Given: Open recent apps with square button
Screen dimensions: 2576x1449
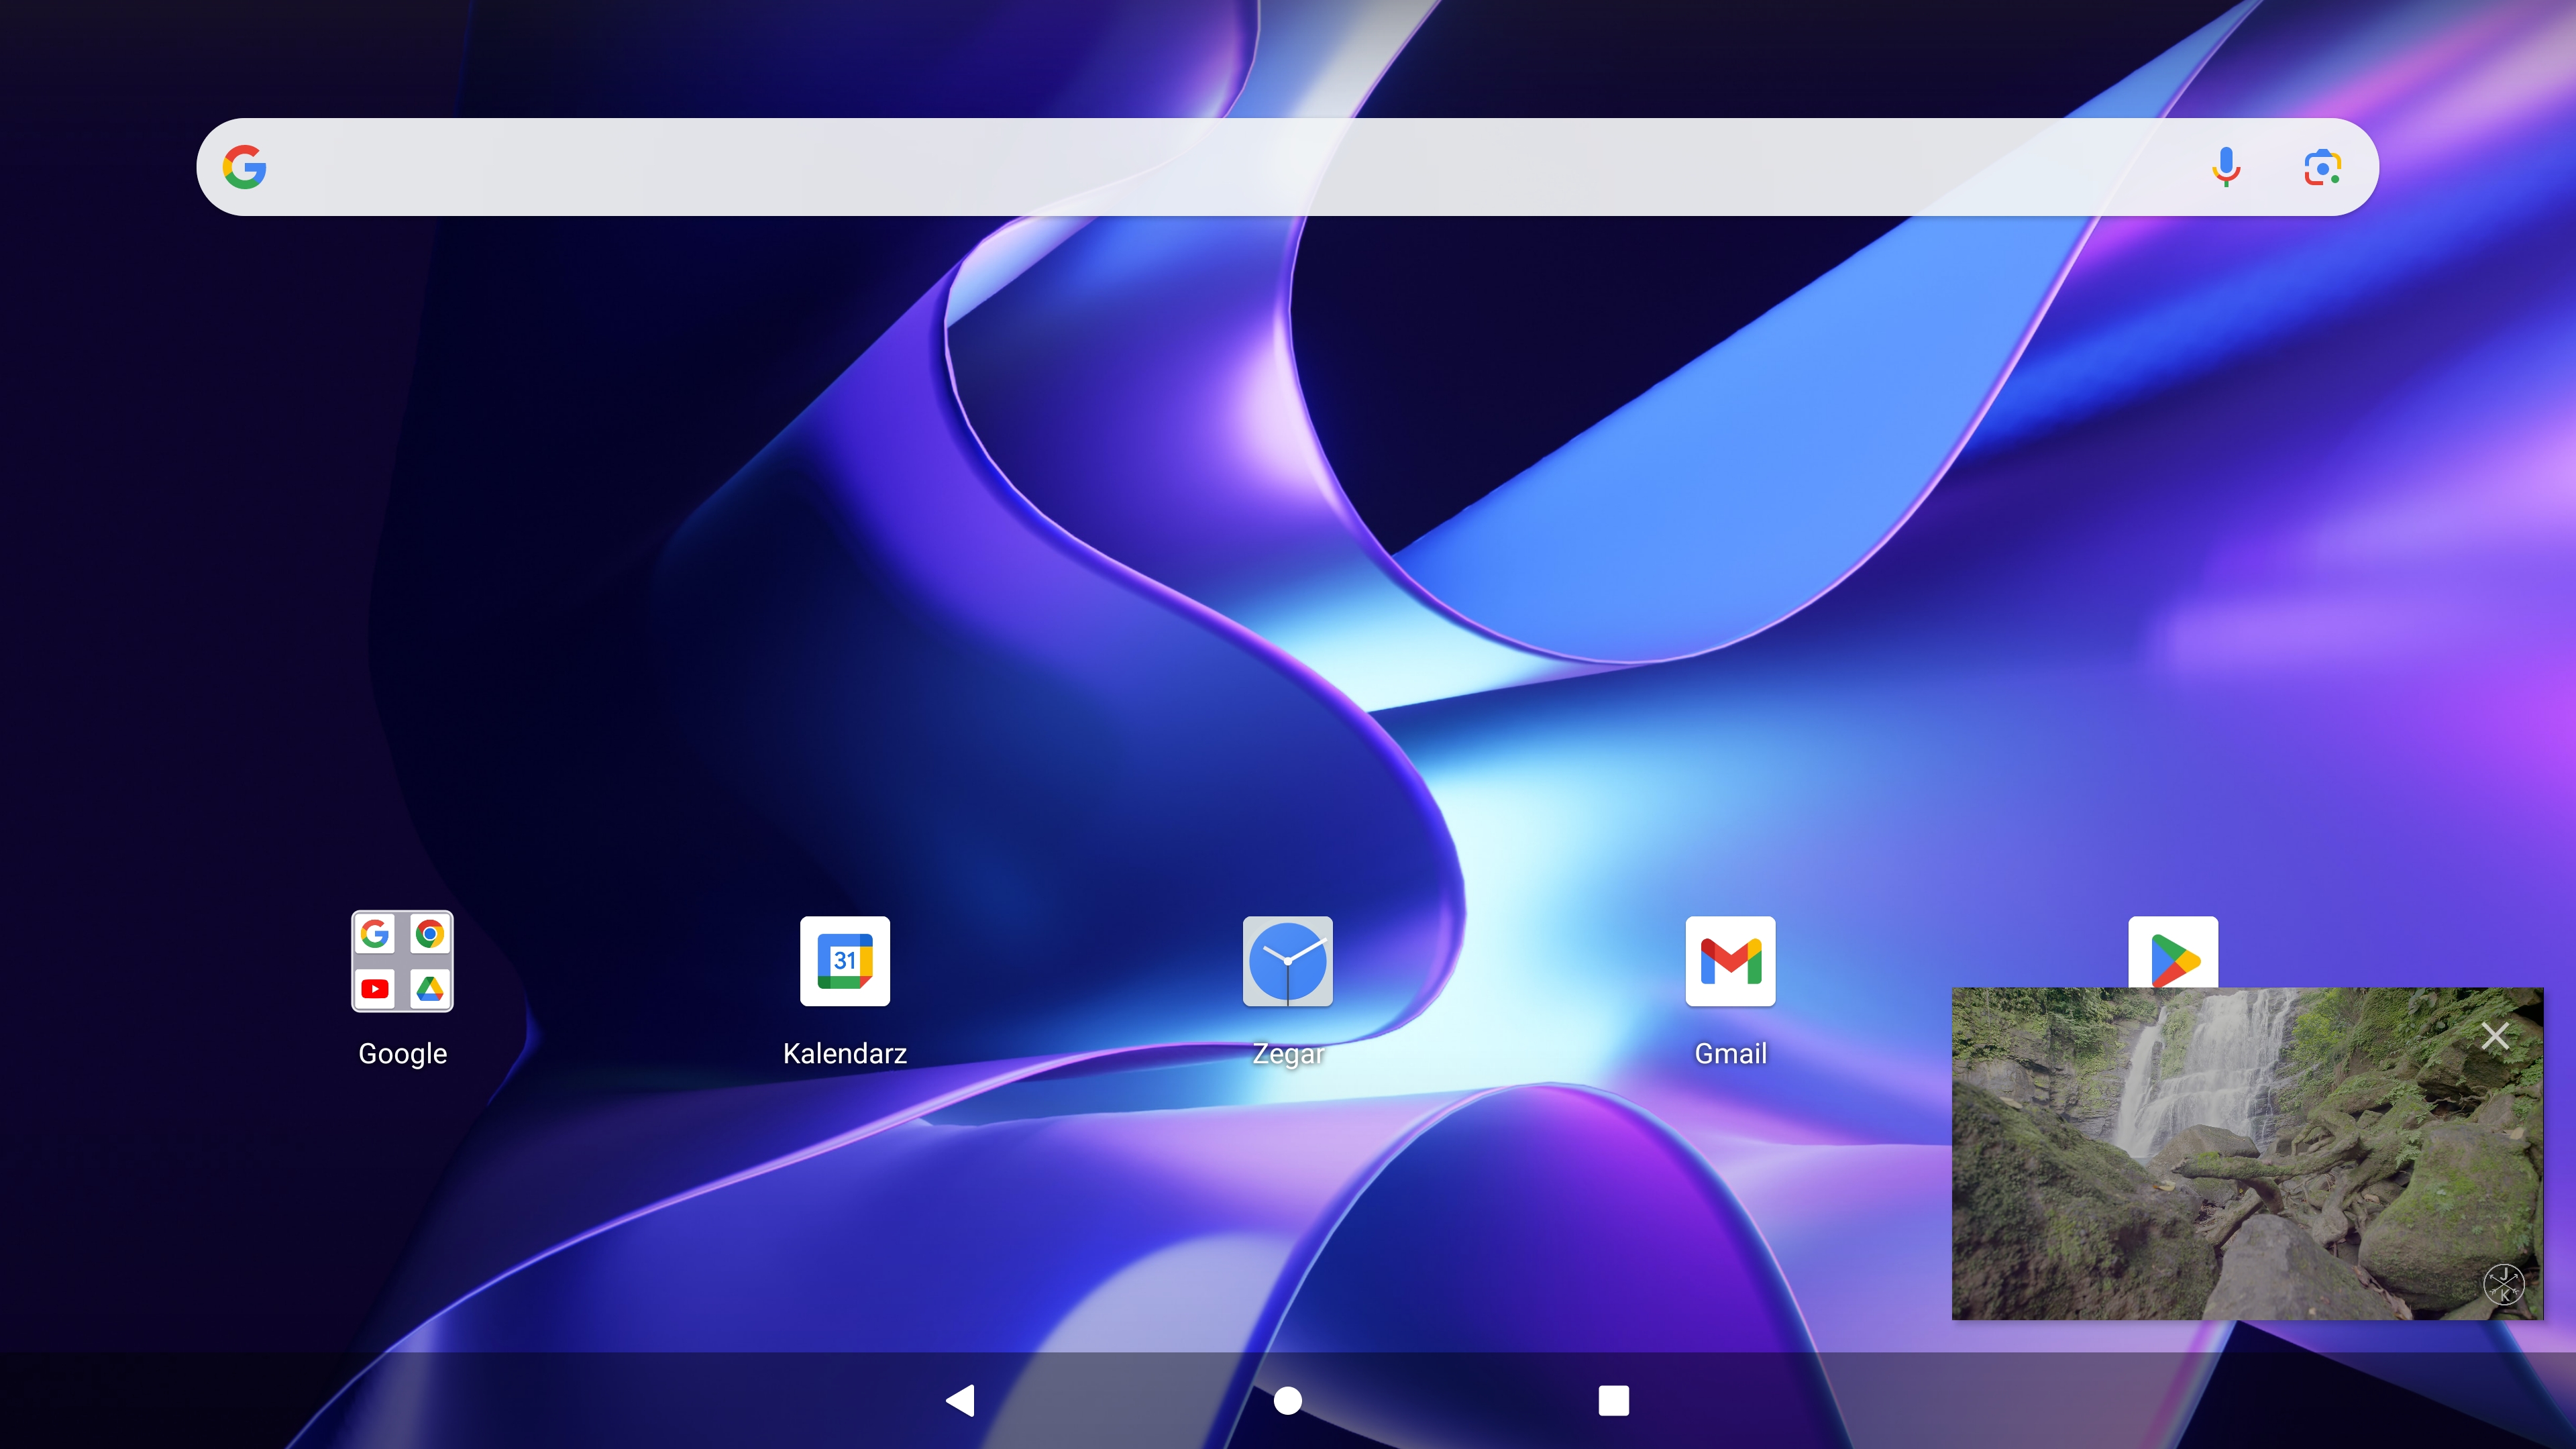Looking at the screenshot, I should click(x=1614, y=1400).
